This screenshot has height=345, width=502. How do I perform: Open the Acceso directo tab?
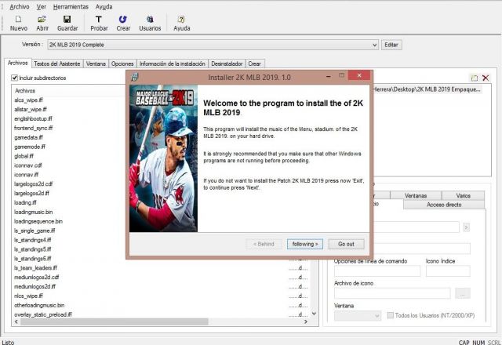(444, 205)
